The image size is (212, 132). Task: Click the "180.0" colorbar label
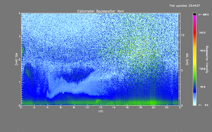tap(202, 51)
